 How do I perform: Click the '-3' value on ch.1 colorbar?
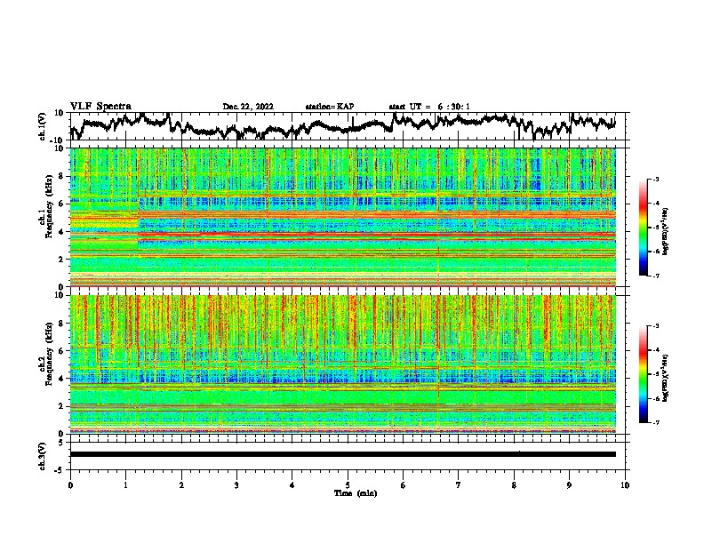(656, 179)
